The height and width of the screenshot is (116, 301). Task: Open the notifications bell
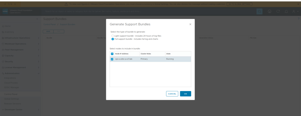(x=286, y=11)
